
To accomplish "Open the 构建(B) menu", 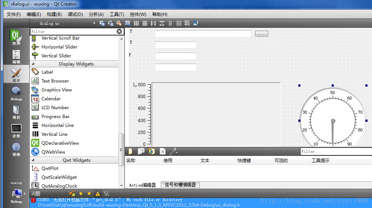I will click(x=54, y=14).
